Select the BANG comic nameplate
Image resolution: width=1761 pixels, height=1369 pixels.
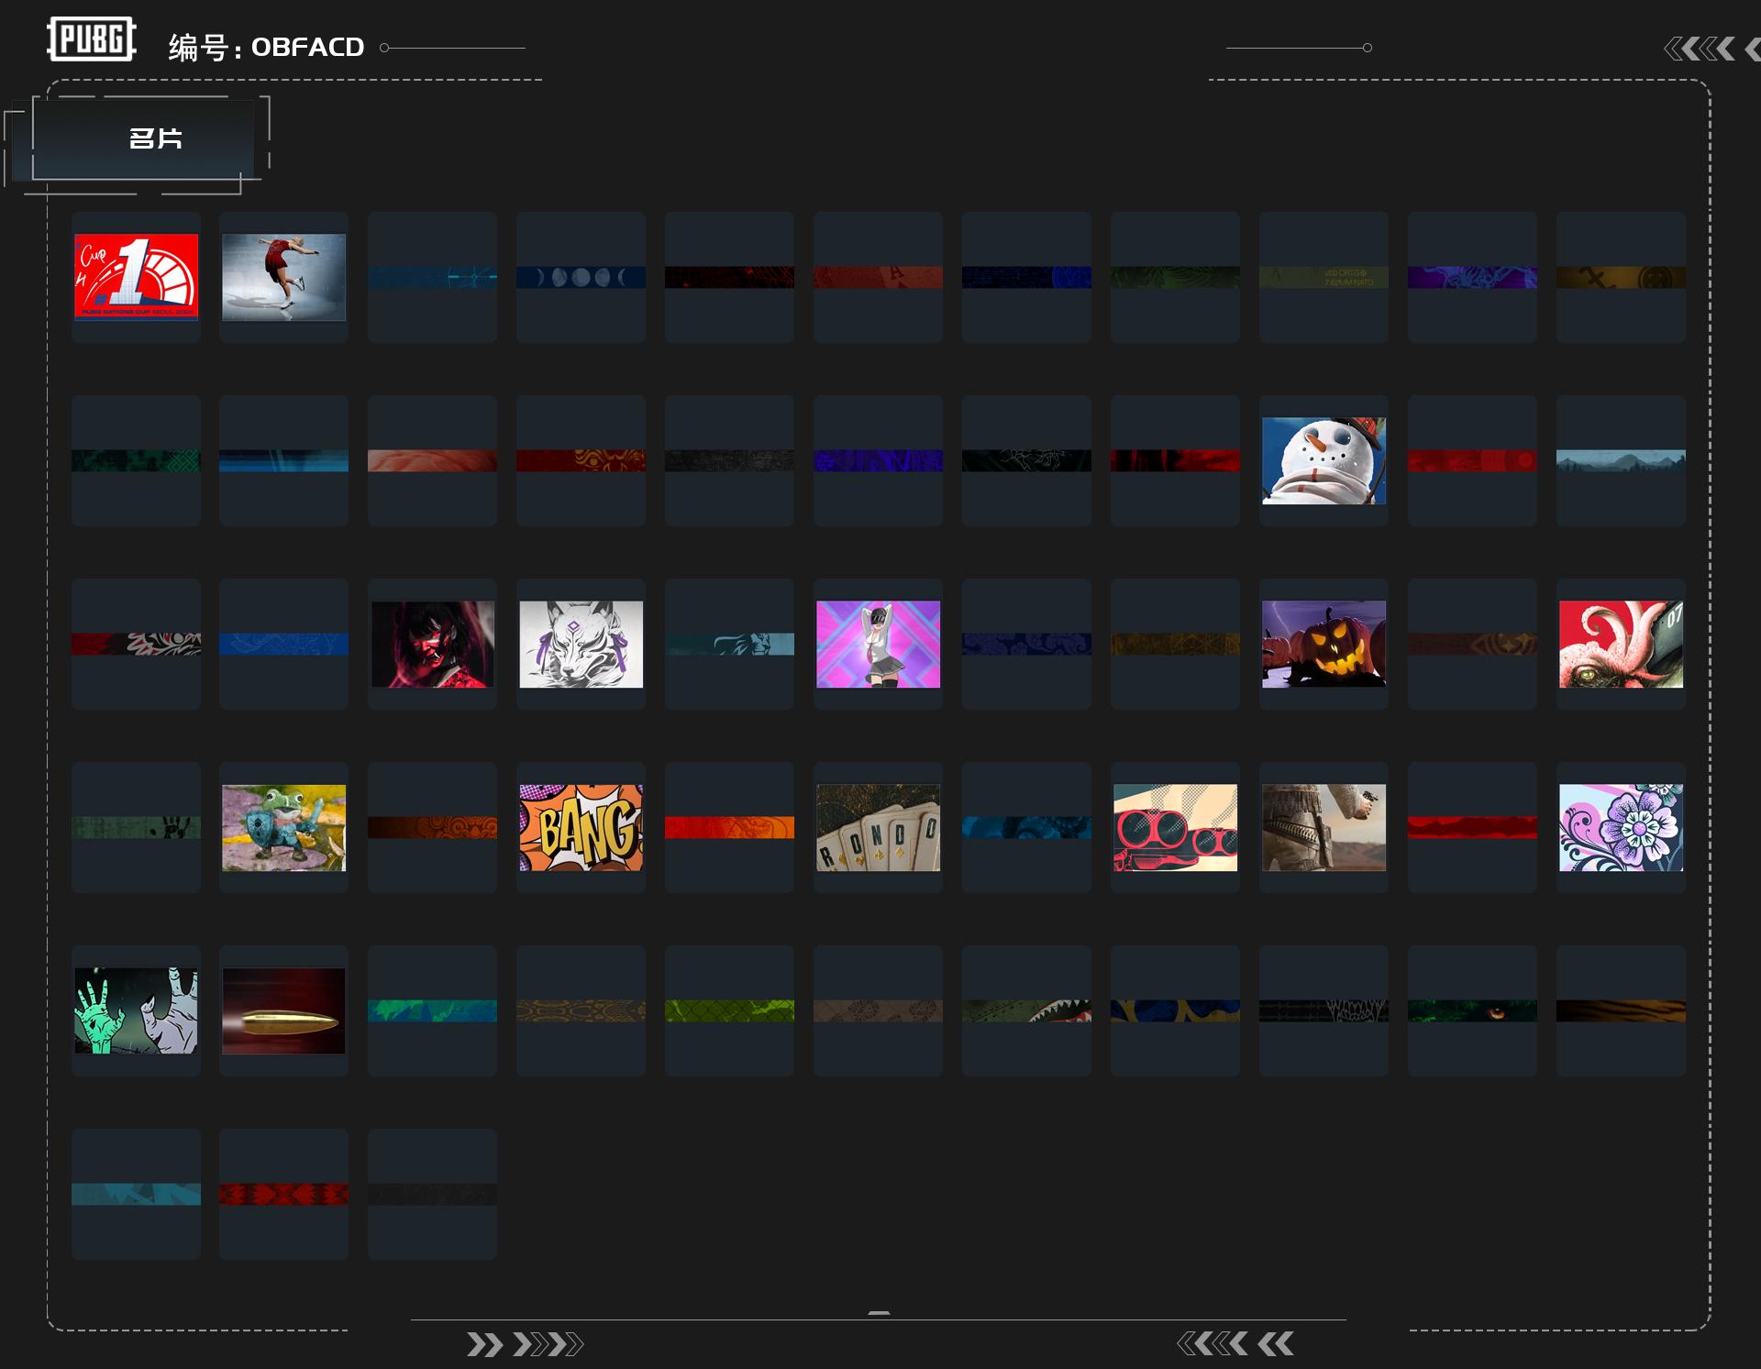pos(581,827)
